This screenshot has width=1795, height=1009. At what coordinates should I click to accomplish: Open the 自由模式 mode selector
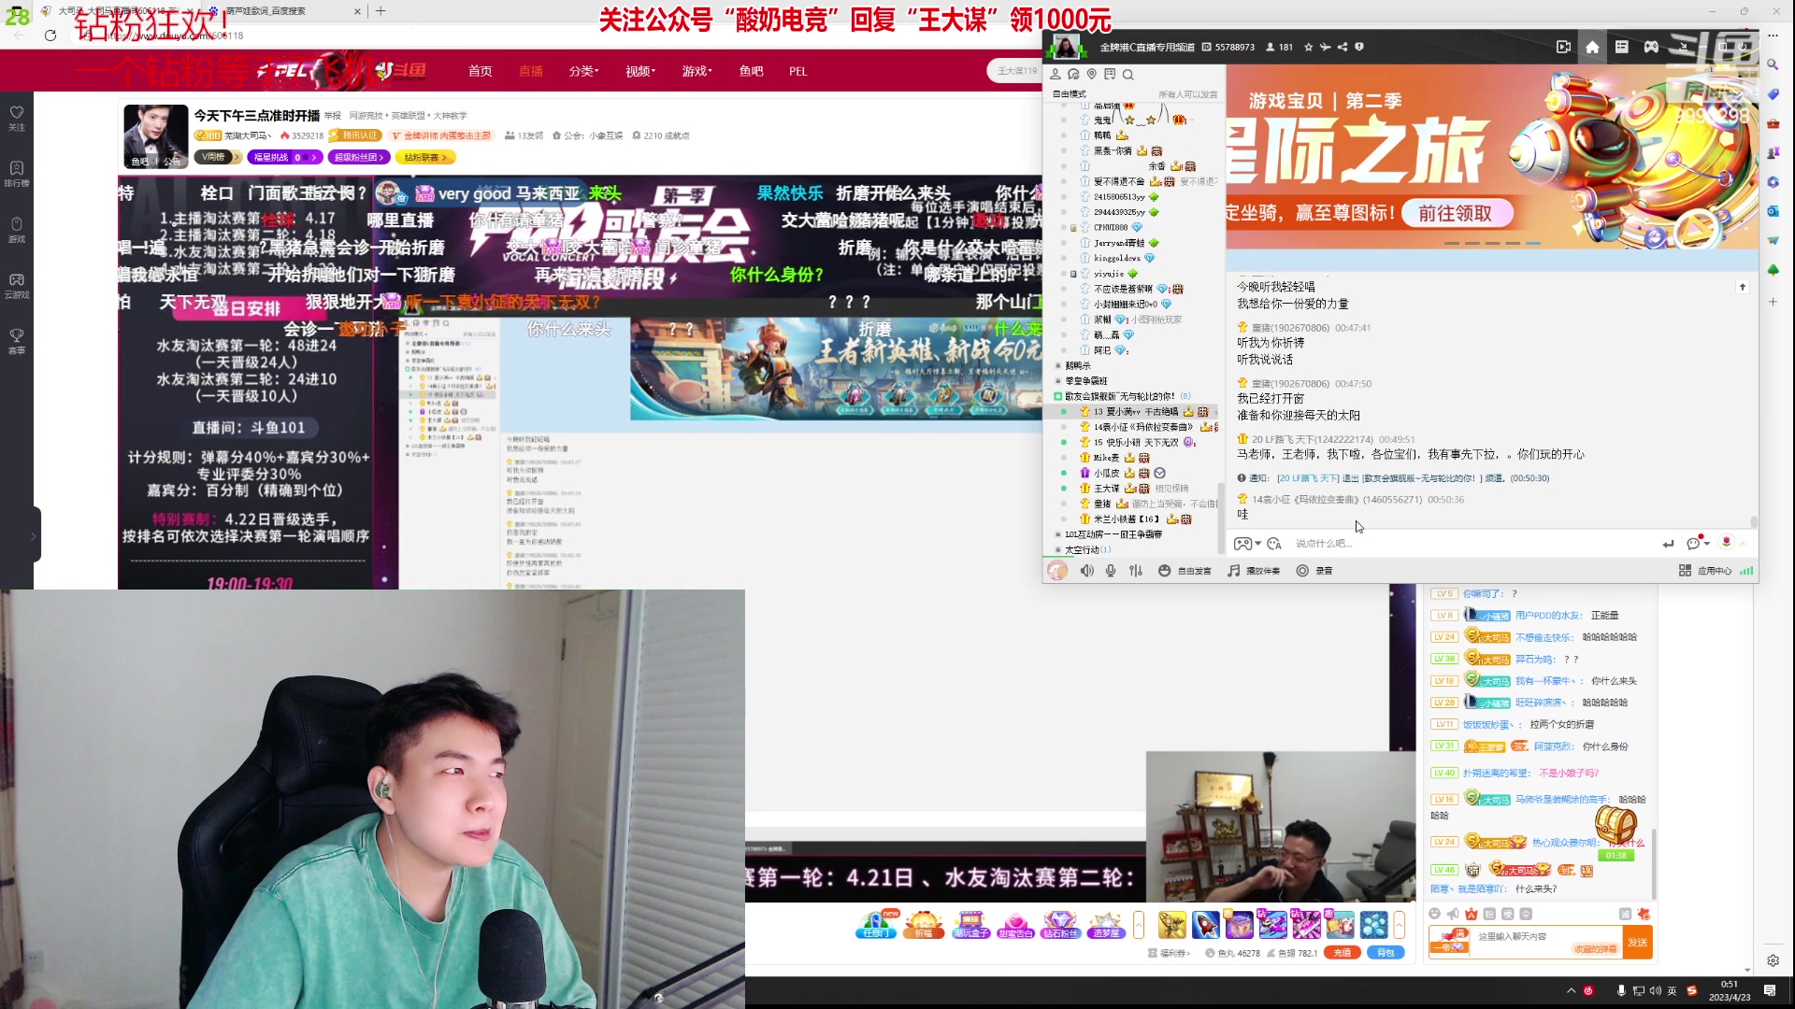point(1070,94)
